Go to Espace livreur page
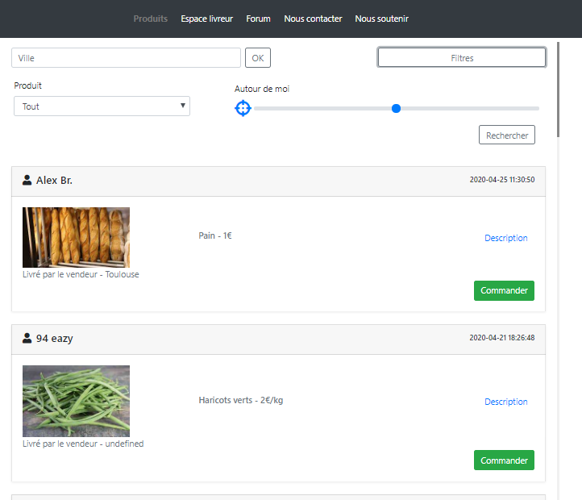Viewport: 582px width, 500px height. (x=206, y=19)
